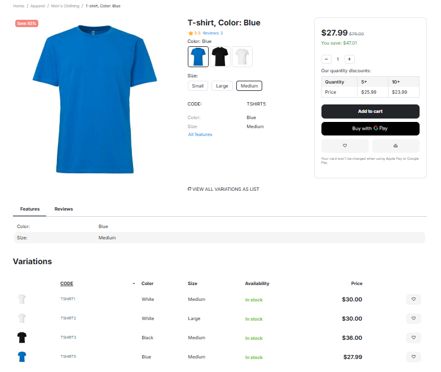The image size is (441, 372).
Task: Choose size Large
Action: pos(222,86)
